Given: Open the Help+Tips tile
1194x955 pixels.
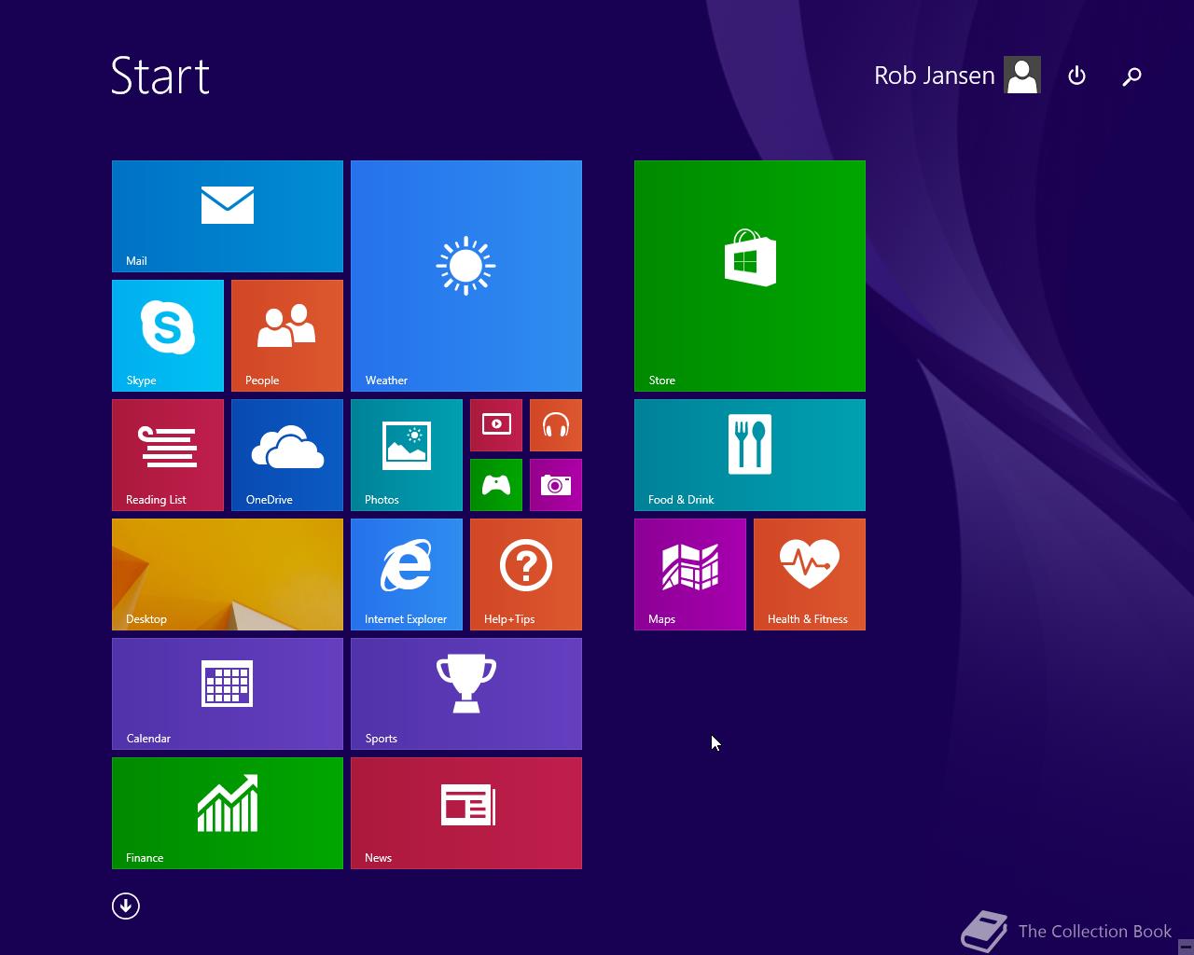Looking at the screenshot, I should (526, 574).
